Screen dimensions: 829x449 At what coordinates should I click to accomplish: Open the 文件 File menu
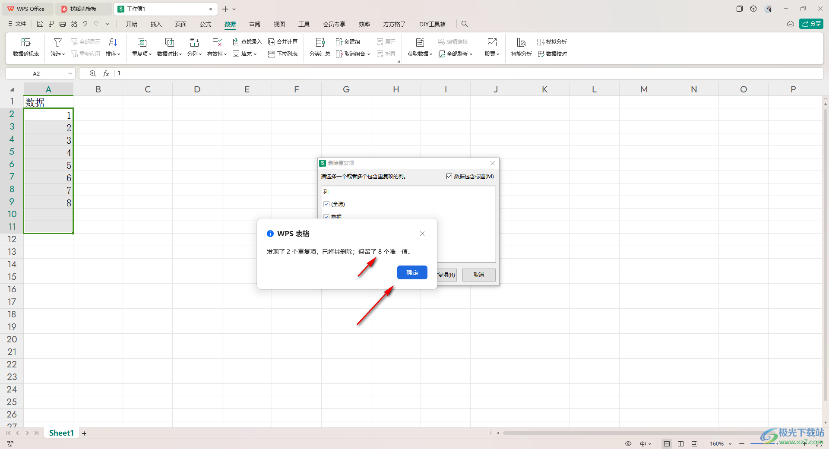pyautogui.click(x=17, y=24)
